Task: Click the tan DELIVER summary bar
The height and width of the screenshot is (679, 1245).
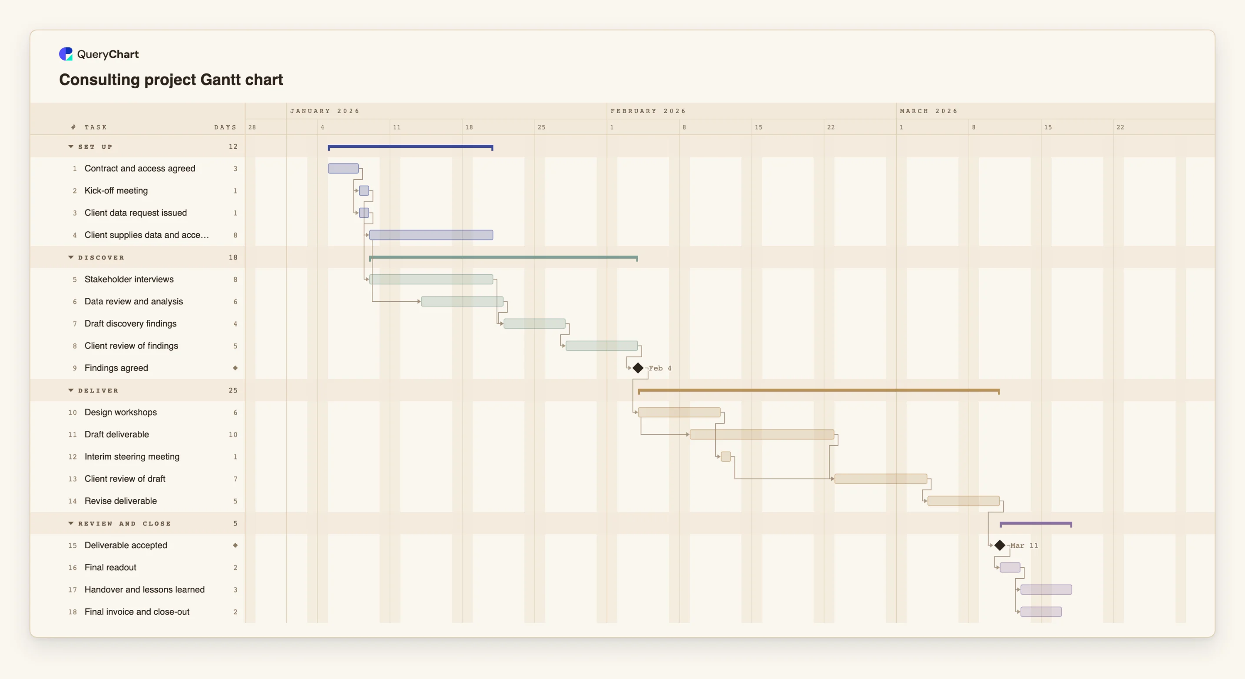Action: tap(819, 390)
